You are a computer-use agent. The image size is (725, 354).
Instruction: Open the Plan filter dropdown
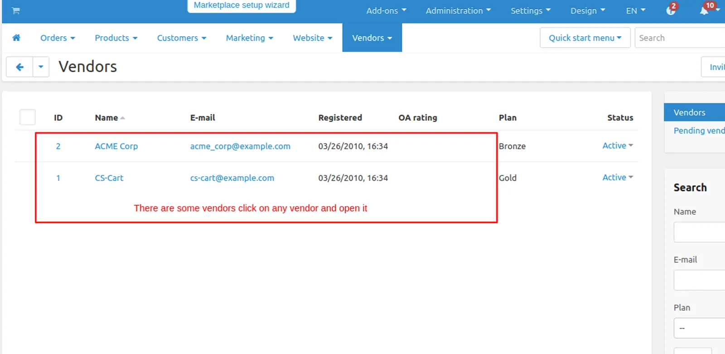click(x=699, y=328)
